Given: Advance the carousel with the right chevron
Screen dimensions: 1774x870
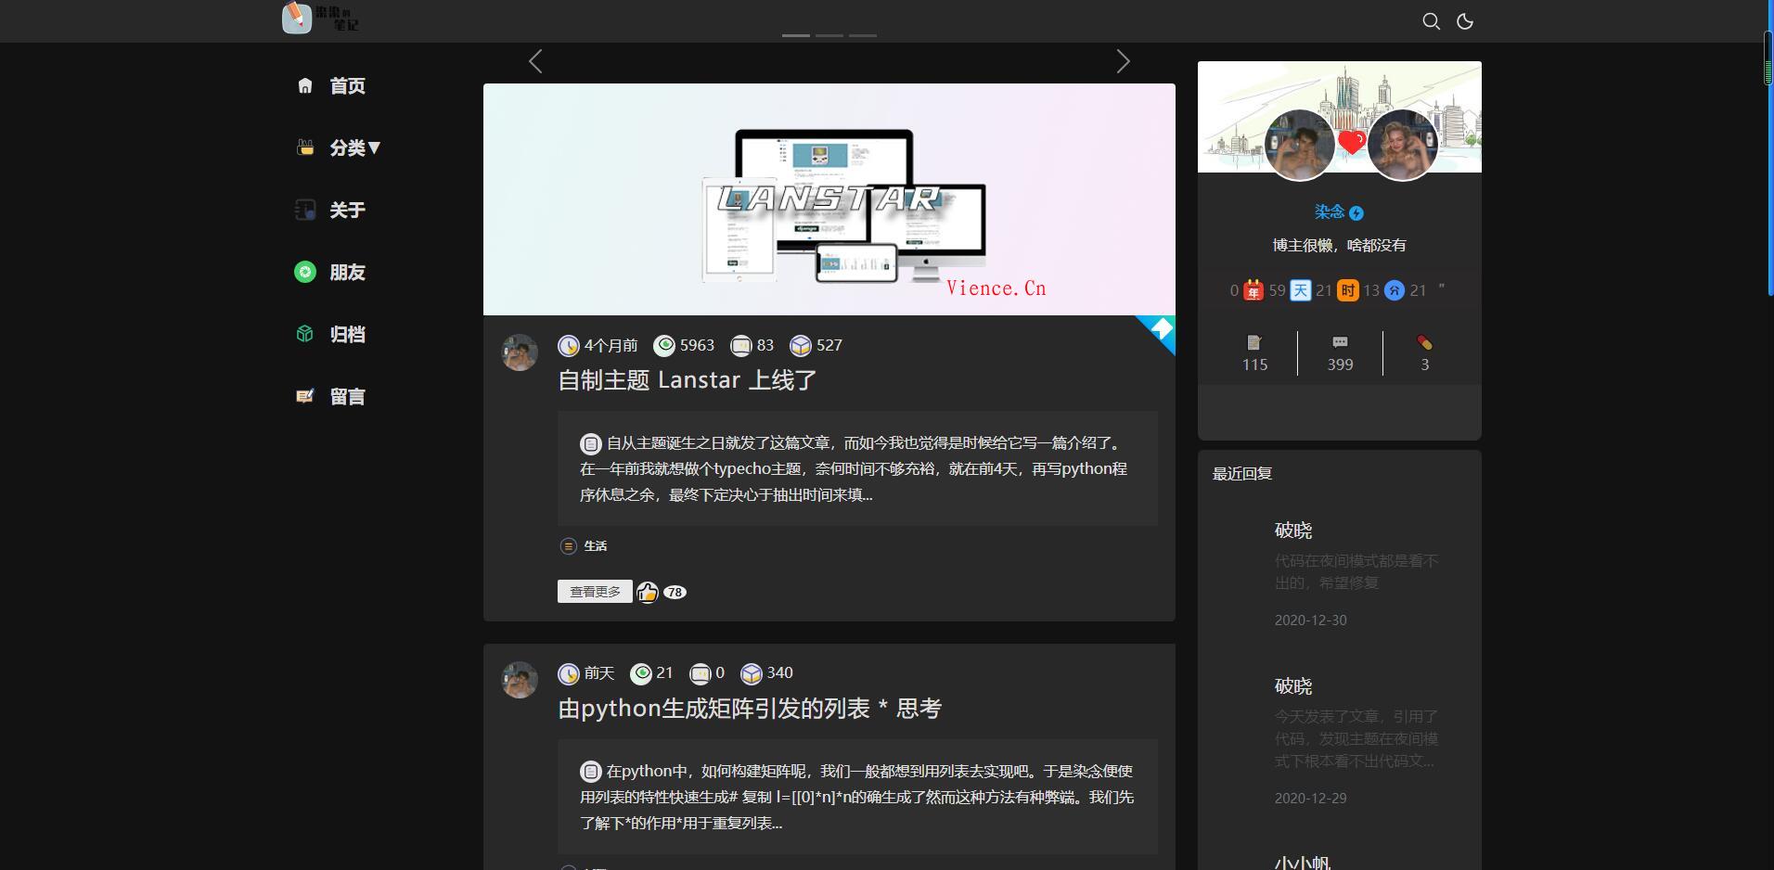Looking at the screenshot, I should click(1124, 61).
